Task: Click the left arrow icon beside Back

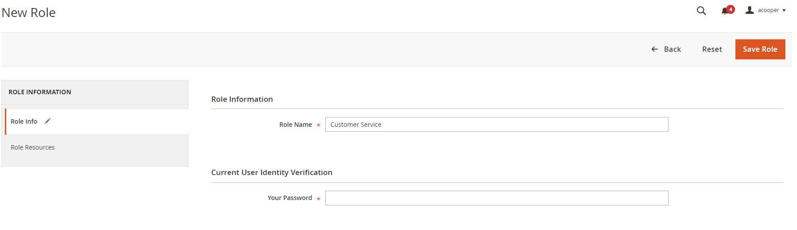Action: coord(655,49)
